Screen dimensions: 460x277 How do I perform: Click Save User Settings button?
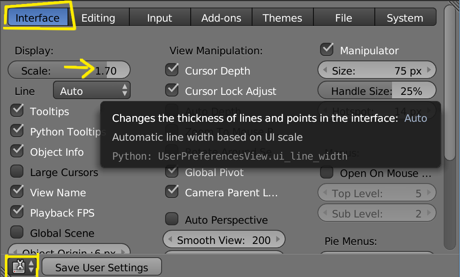[102, 267]
